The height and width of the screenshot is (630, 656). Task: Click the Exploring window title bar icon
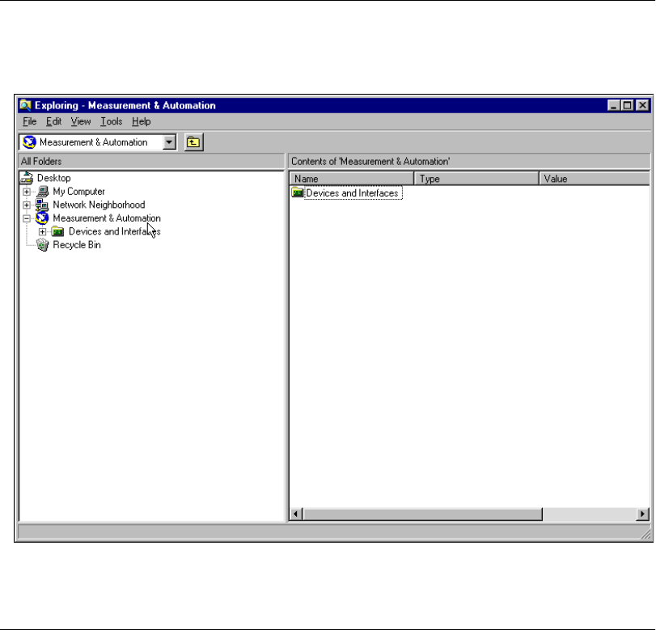(x=26, y=105)
